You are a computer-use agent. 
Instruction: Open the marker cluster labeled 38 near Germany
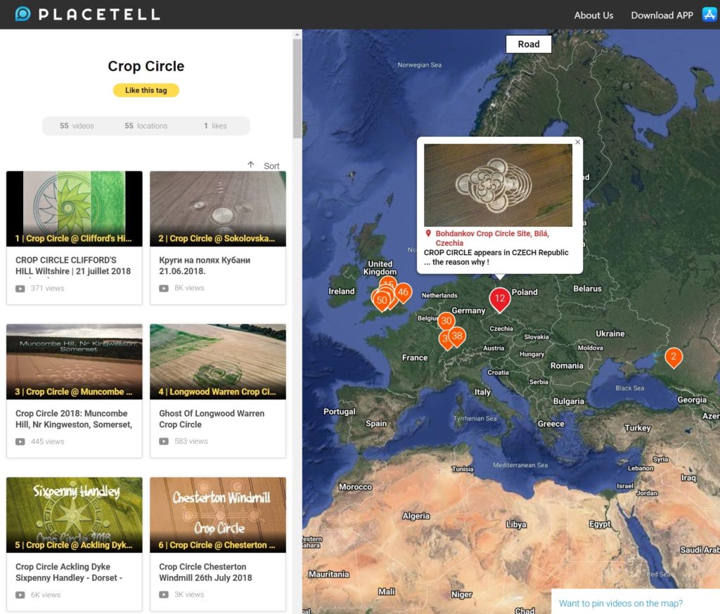457,336
